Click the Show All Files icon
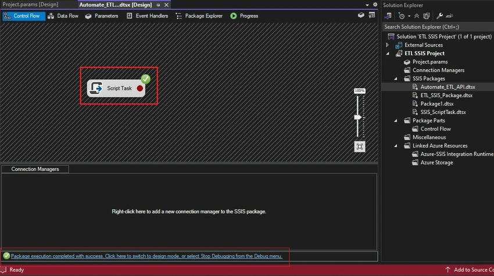 tap(426, 16)
